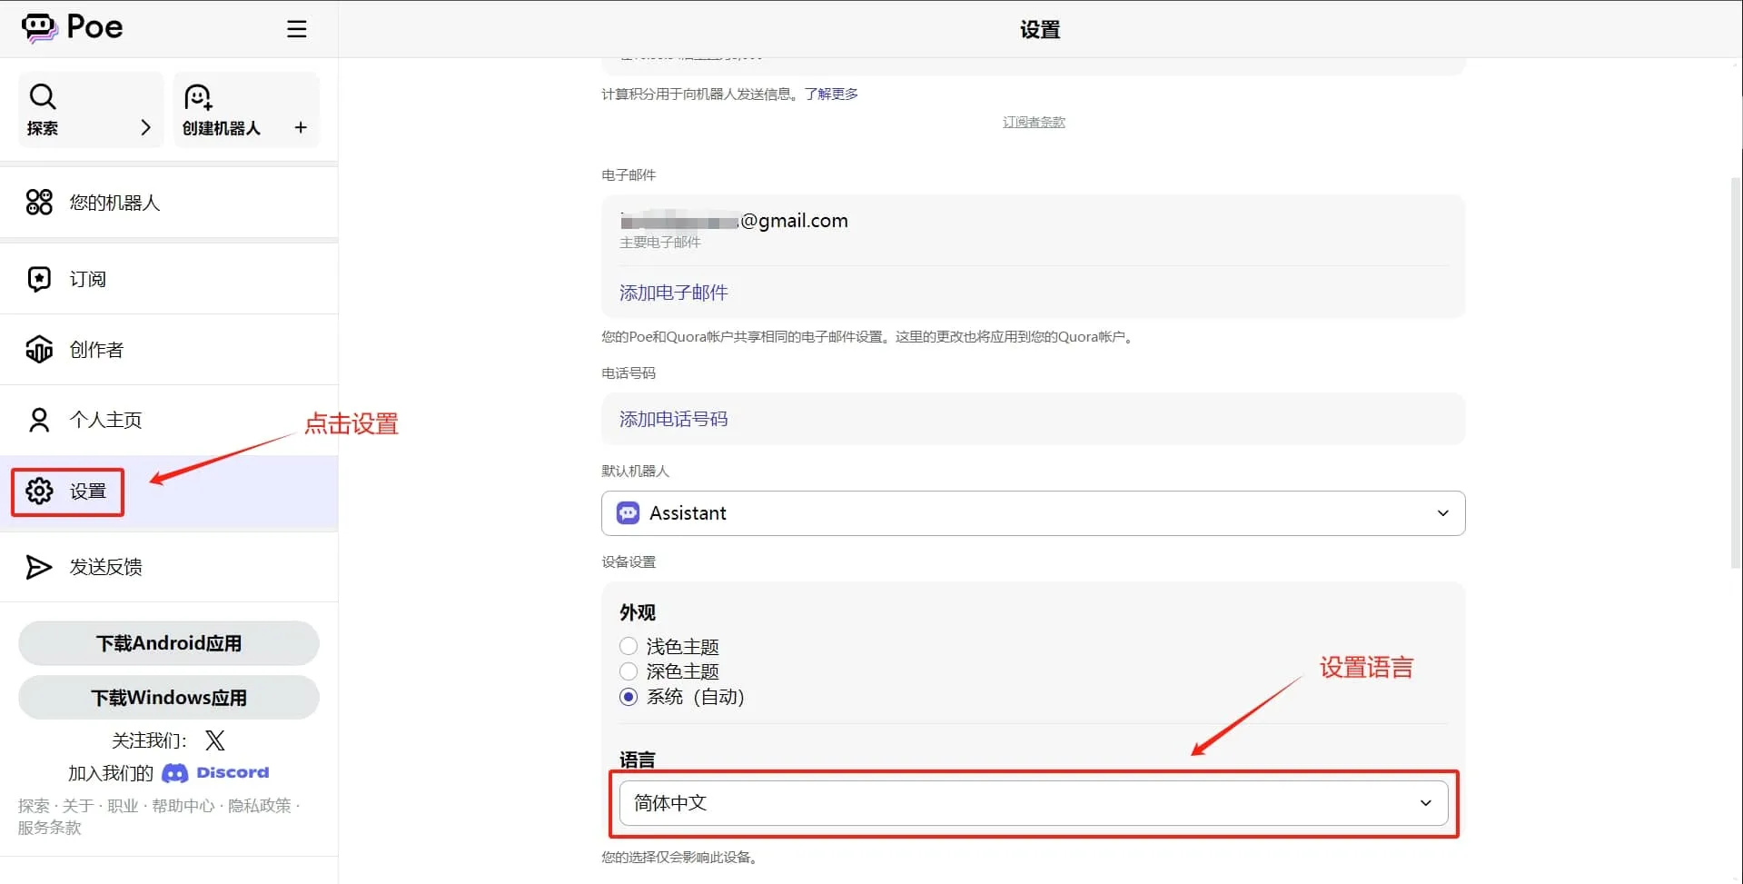The width and height of the screenshot is (1743, 884).
Task: Click the create bot face icon
Action: (x=198, y=96)
